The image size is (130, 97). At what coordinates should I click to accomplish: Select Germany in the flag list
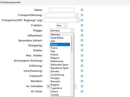tap(60, 34)
